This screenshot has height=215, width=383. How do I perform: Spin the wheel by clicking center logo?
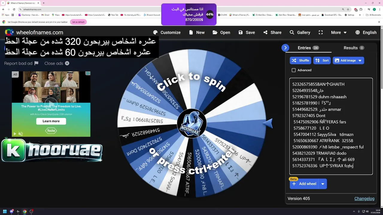(191, 124)
